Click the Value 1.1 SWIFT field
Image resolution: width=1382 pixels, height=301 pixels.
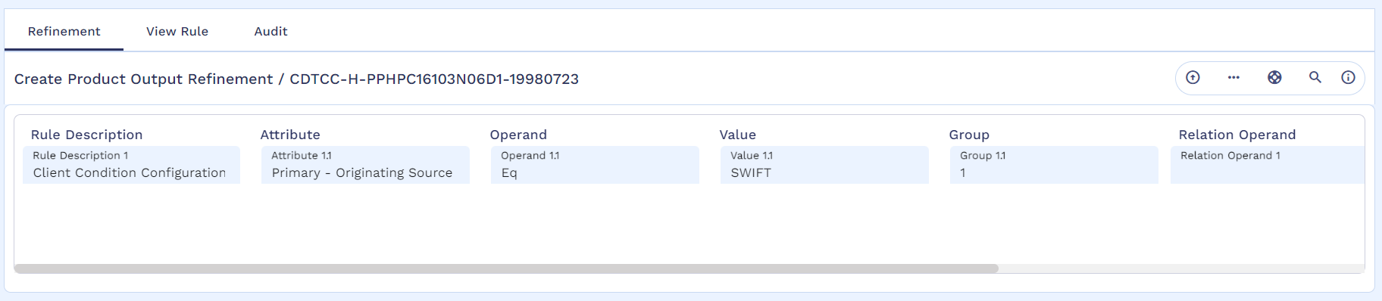824,165
